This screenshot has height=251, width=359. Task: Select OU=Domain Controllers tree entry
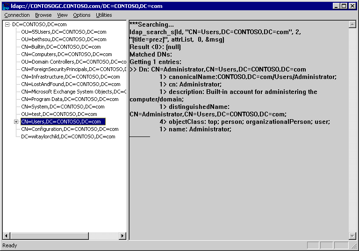coord(73,62)
